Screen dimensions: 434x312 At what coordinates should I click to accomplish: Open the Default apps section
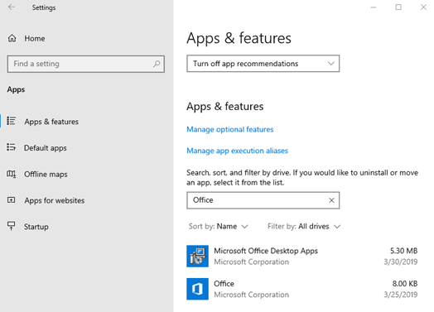[46, 148]
